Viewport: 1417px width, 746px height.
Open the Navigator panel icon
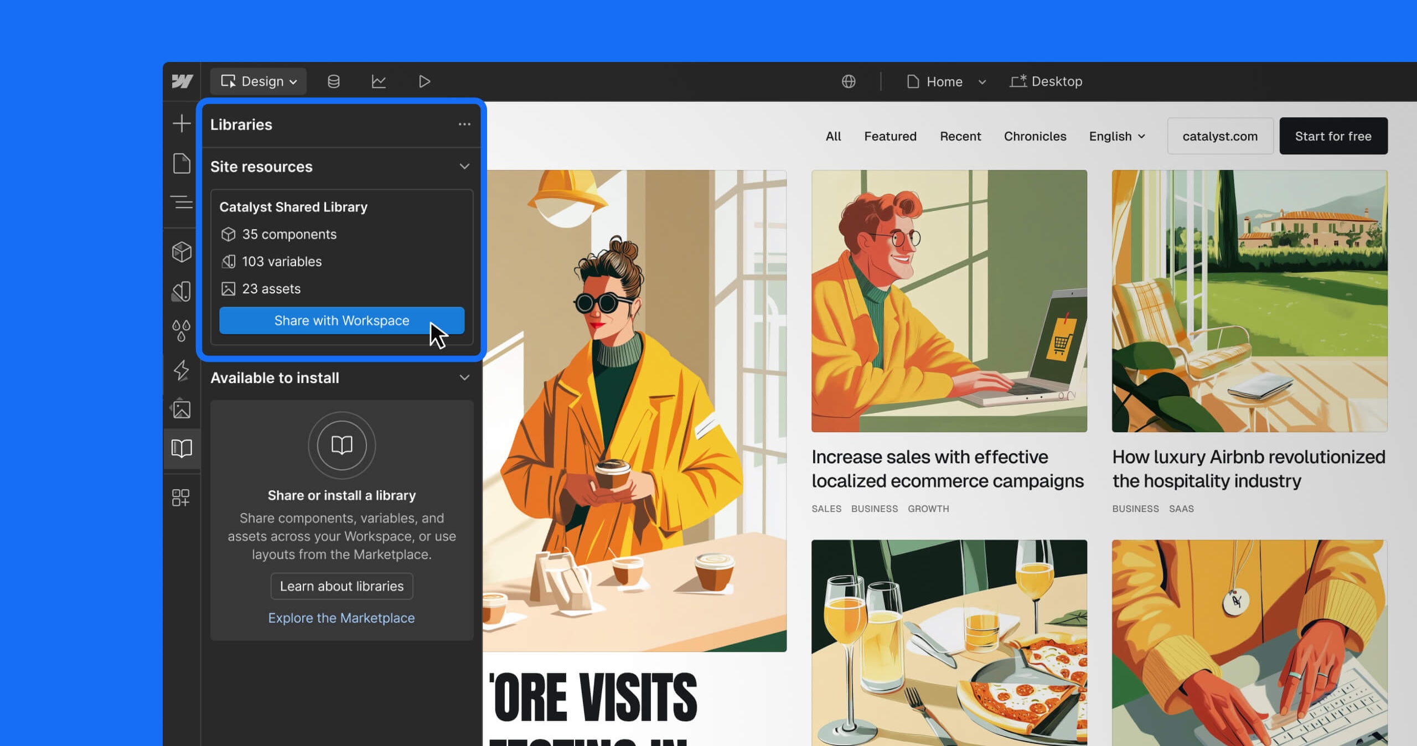coord(182,202)
